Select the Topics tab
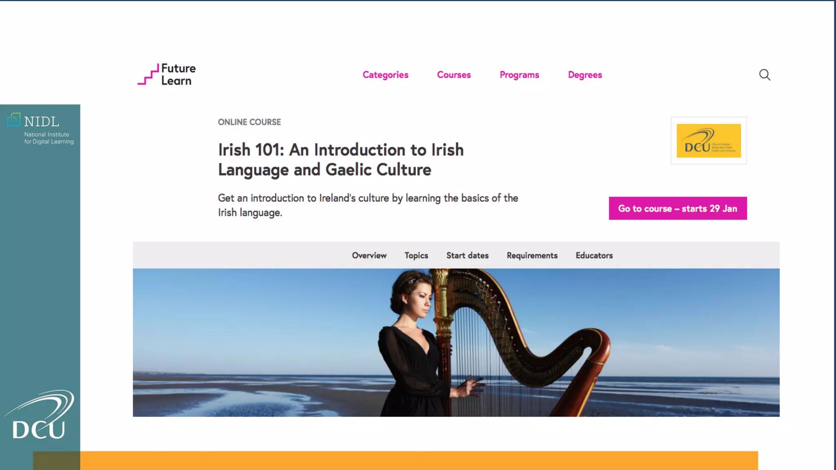This screenshot has width=836, height=470. [416, 255]
